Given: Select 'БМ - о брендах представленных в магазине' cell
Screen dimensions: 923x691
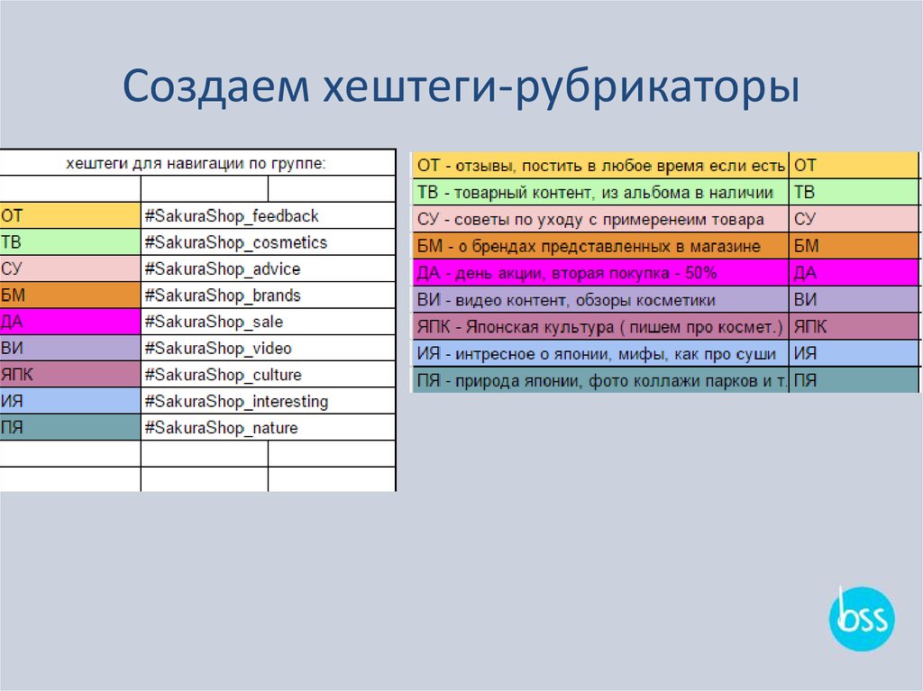Looking at the screenshot, I should tap(600, 246).
